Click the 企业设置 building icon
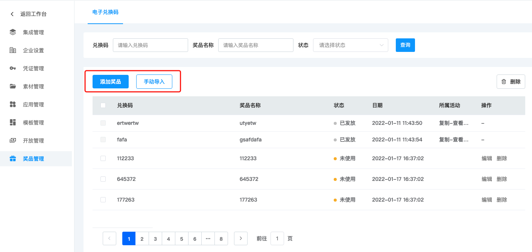This screenshot has height=252, width=532. (13, 50)
